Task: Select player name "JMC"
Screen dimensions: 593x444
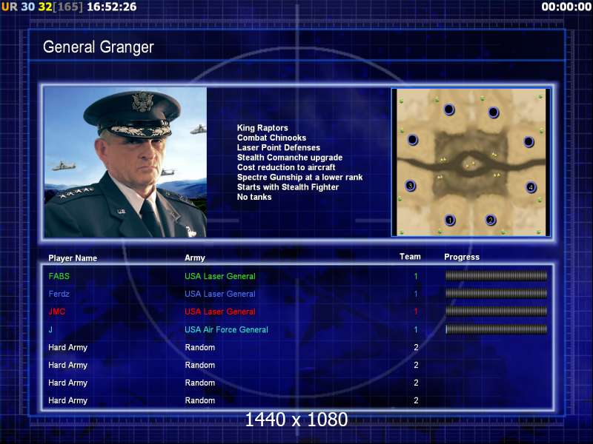Action: tap(57, 312)
